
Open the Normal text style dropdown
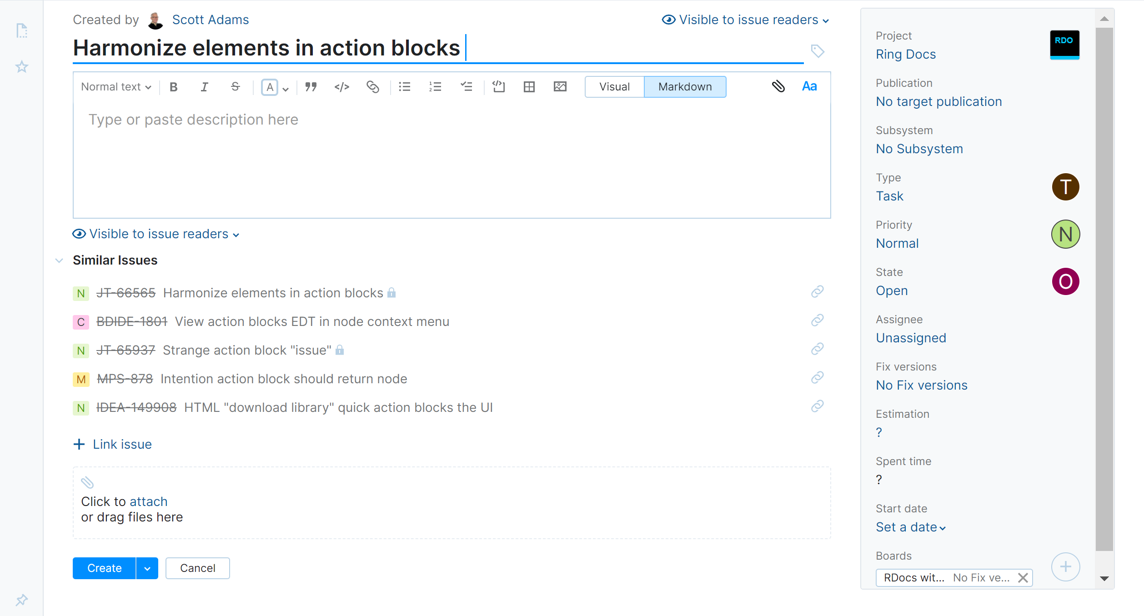pos(116,87)
